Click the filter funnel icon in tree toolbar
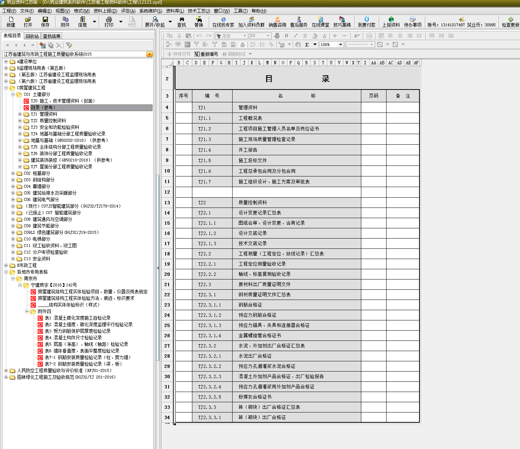This screenshot has height=449, width=520. point(69,45)
